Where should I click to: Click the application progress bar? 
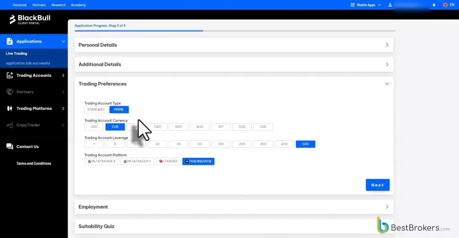click(235, 31)
